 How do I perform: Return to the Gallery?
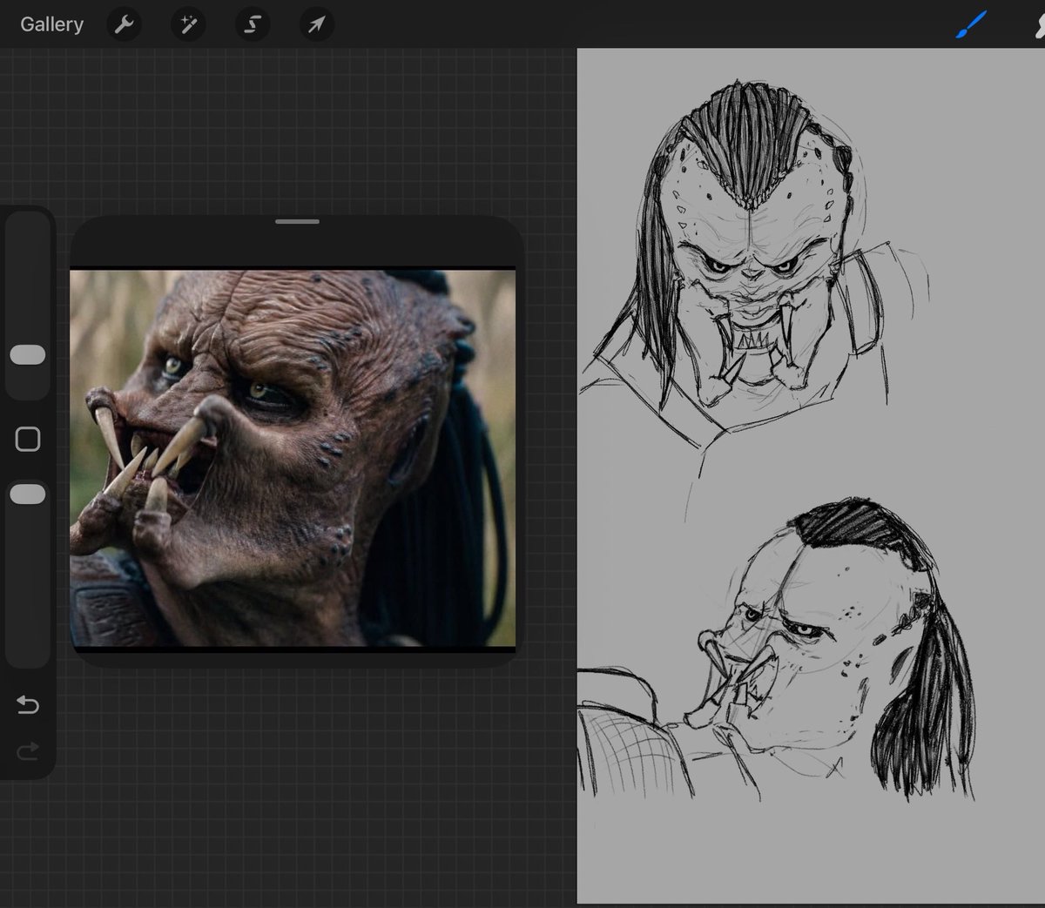pyautogui.click(x=52, y=24)
